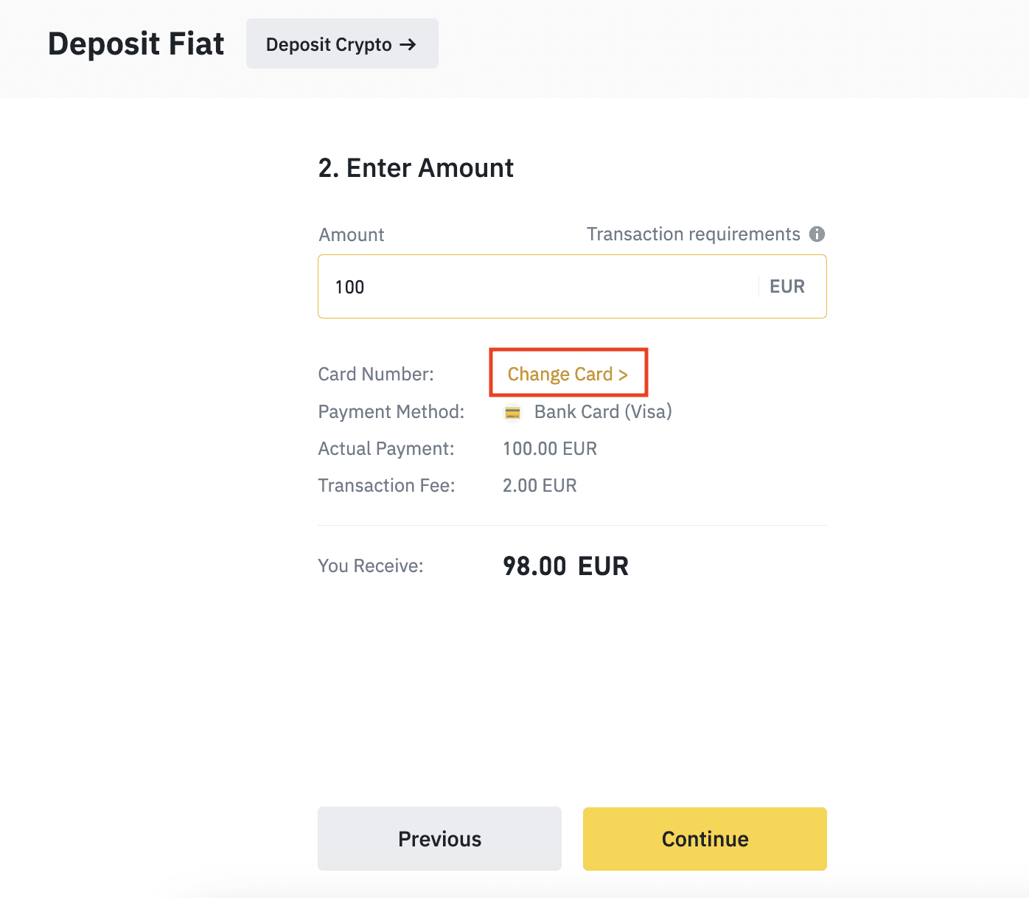Click the Transaction requirements text
This screenshot has height=898, width=1029.
693,234
